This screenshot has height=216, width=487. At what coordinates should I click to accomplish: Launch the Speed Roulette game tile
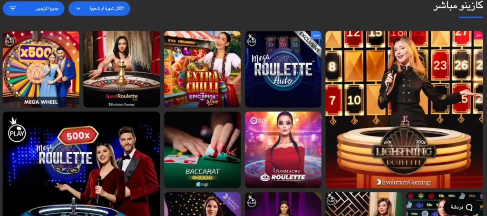click(x=122, y=69)
